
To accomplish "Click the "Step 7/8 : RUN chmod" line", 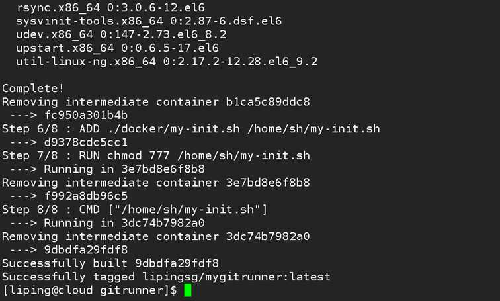I will pyautogui.click(x=155, y=155).
